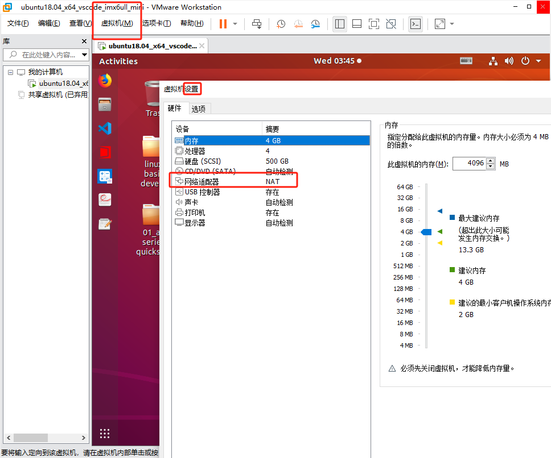Select the 处理器 device row
Screen dimensions: 551x458
point(272,151)
